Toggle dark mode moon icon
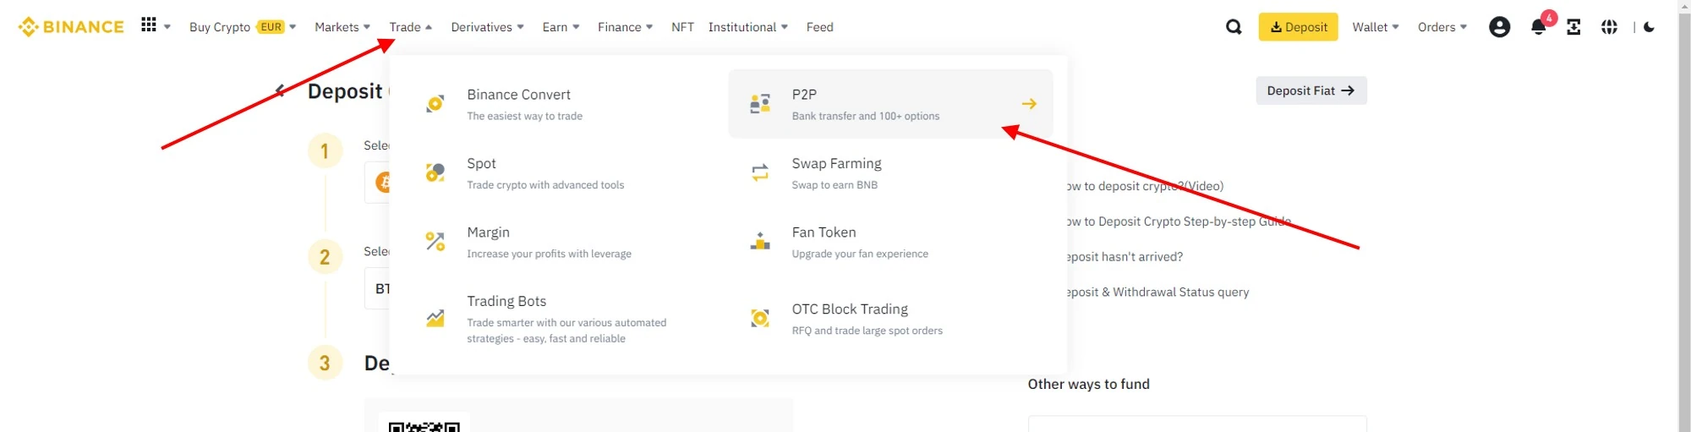Image resolution: width=1691 pixels, height=432 pixels. (1649, 27)
